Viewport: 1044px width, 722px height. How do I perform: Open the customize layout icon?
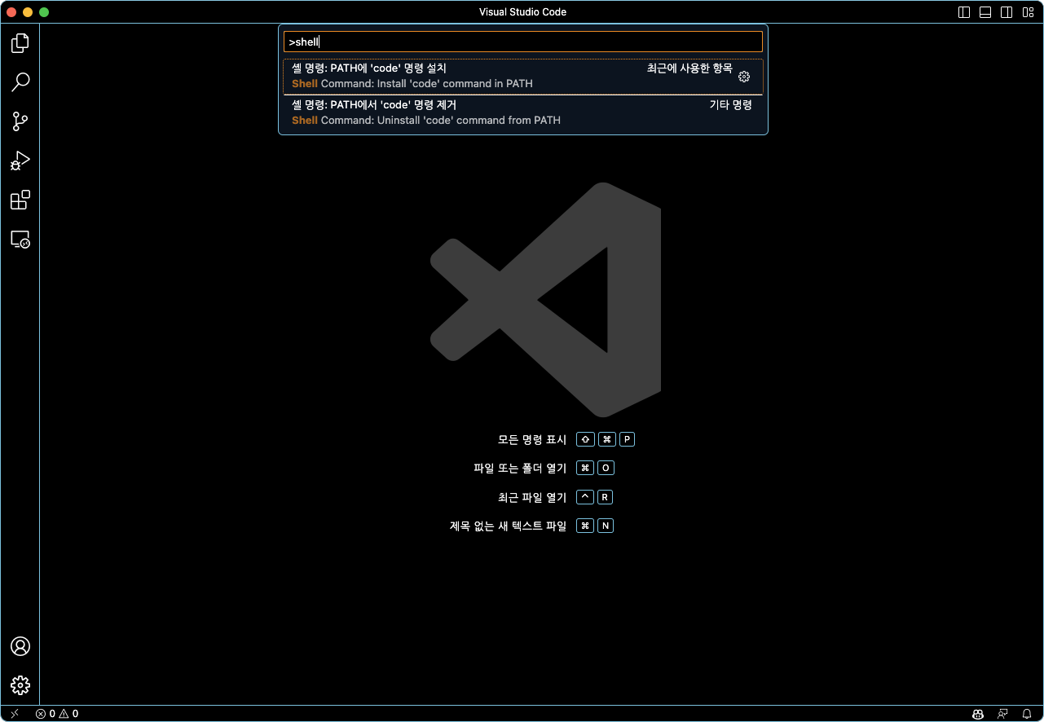coord(1028,12)
